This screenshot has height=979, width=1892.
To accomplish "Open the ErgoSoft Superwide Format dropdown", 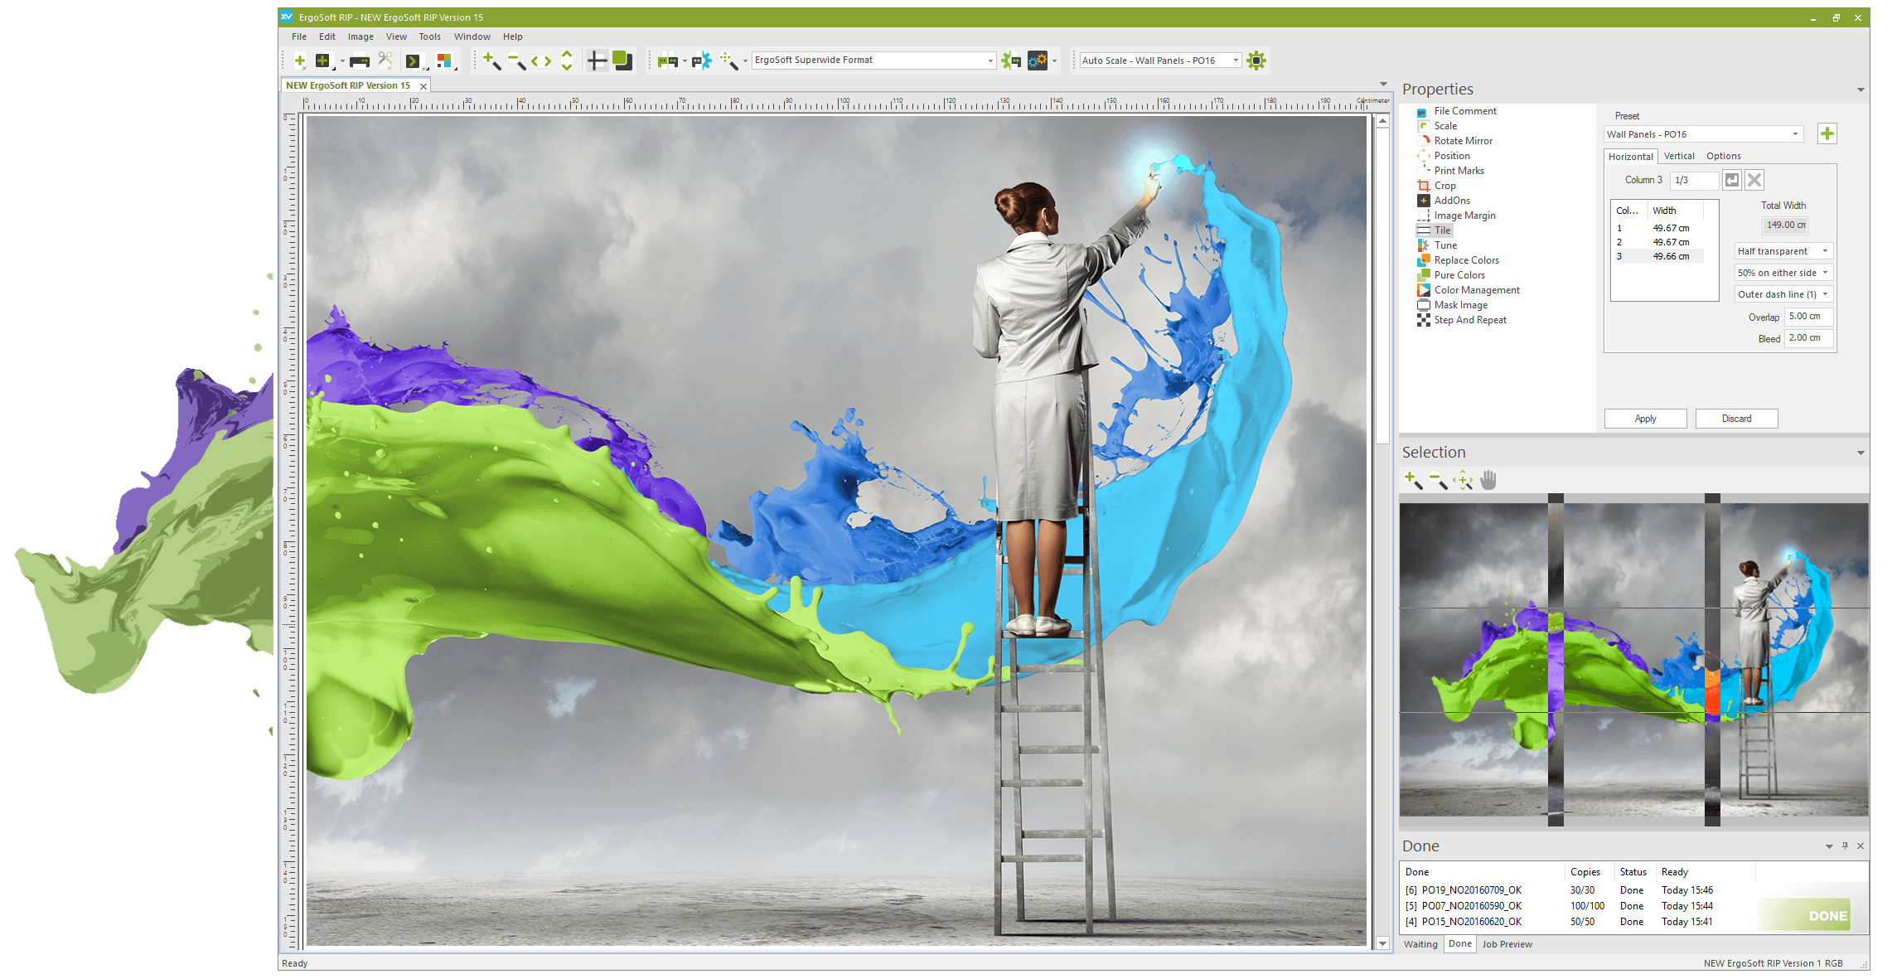I will point(990,61).
